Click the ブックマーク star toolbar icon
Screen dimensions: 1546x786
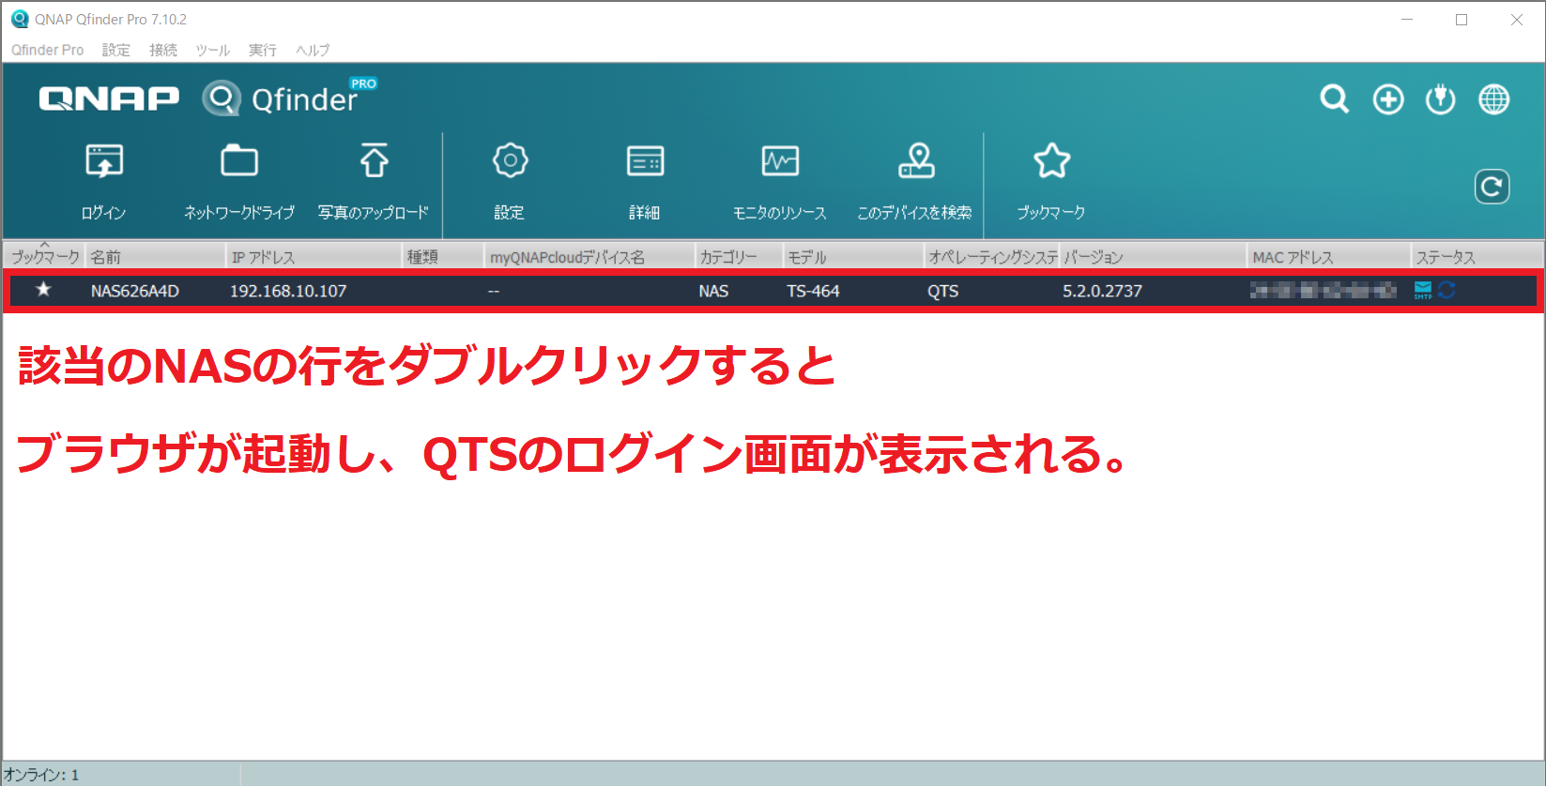[1051, 182]
